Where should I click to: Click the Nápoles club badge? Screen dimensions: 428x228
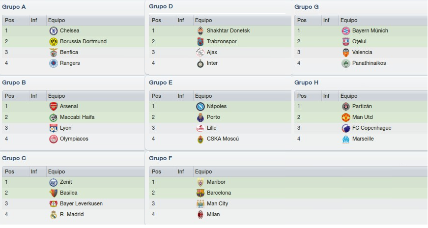[x=200, y=107]
